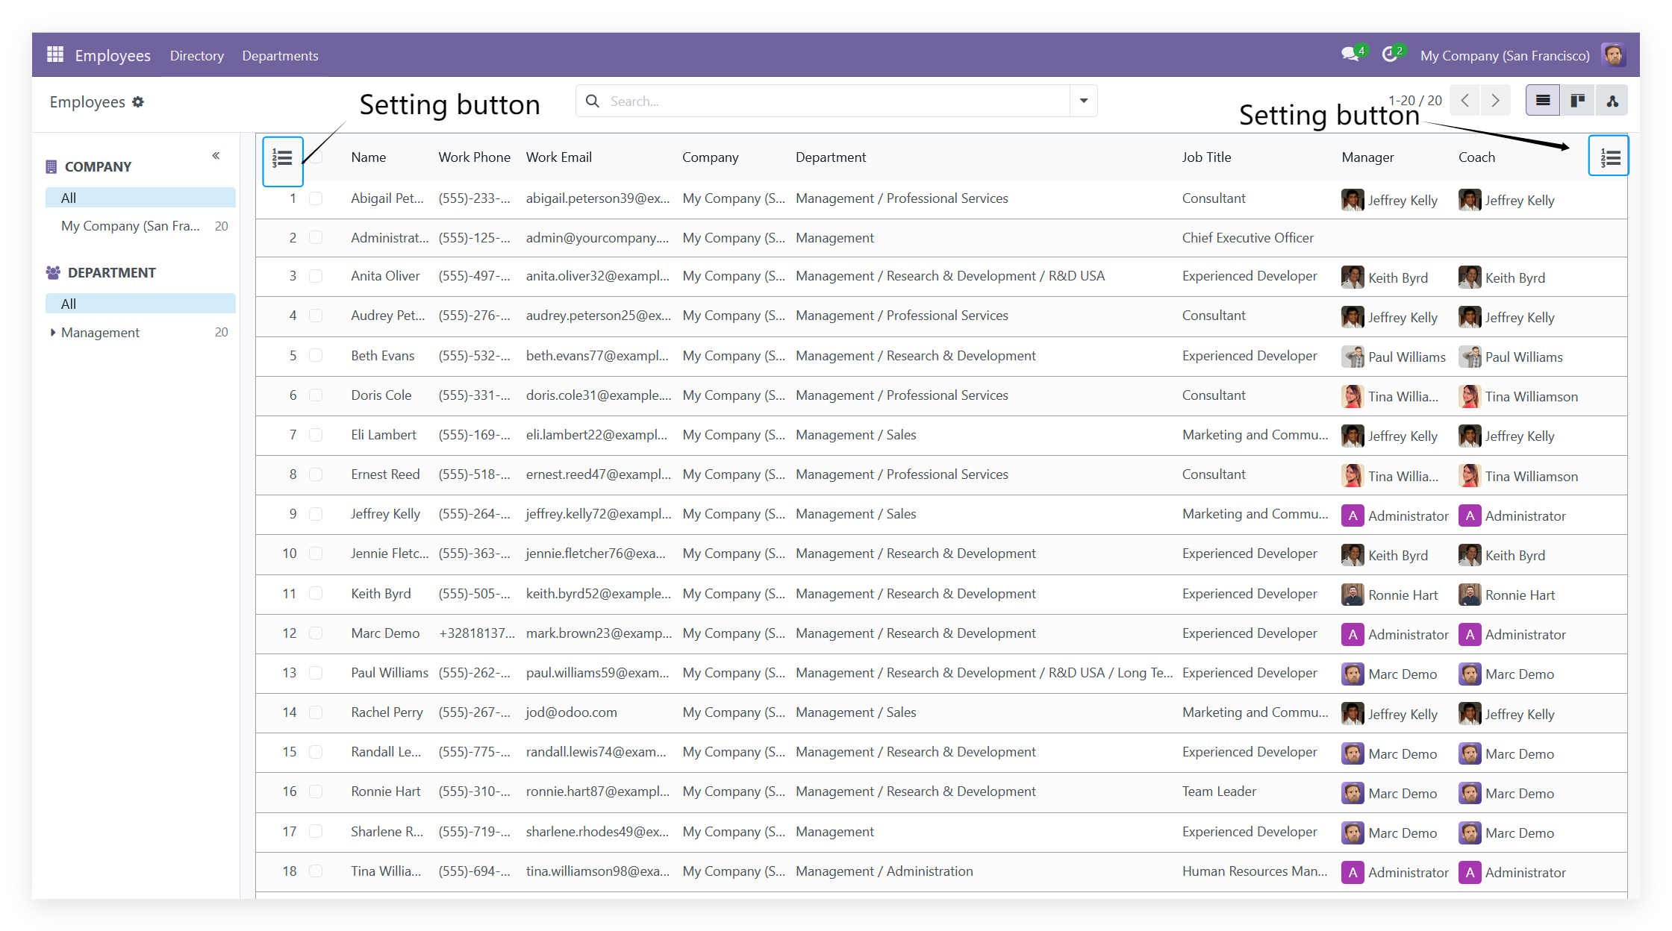Click Chief Executive Officer job title cell
The height and width of the screenshot is (931, 1672).
tap(1248, 238)
